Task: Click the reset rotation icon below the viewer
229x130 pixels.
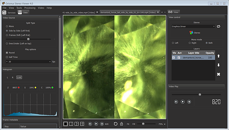Action: tap(115, 124)
